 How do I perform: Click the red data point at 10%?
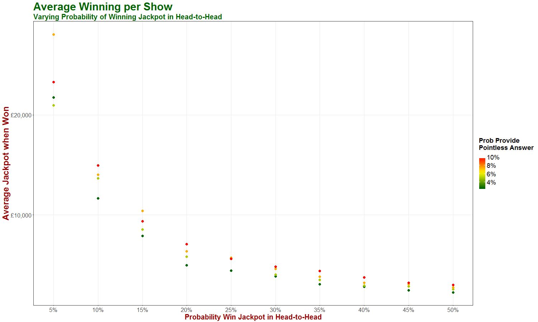coord(98,166)
